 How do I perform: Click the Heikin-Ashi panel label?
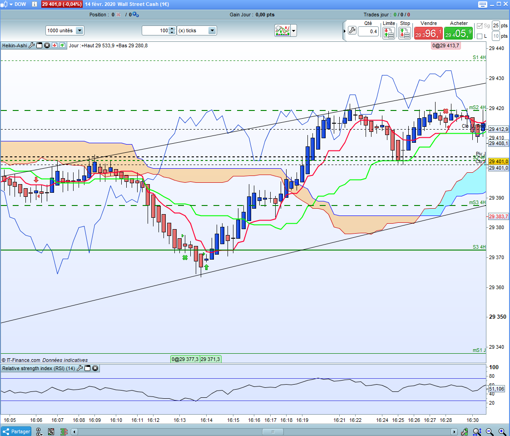click(x=15, y=45)
